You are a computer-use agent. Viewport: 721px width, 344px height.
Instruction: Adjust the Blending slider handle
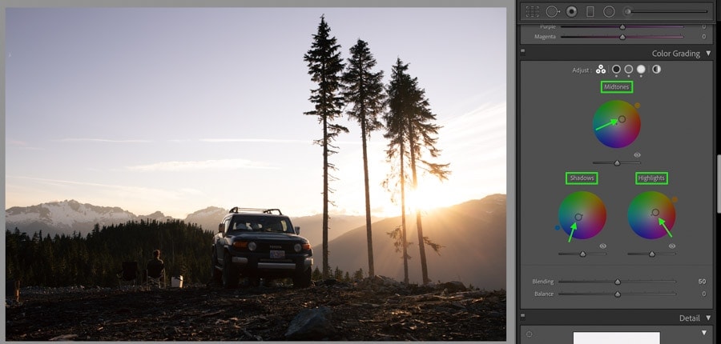tap(618, 282)
